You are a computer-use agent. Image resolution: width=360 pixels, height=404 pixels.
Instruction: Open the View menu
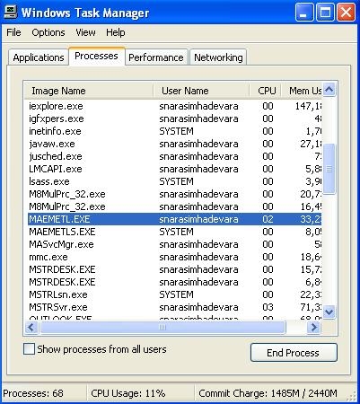point(85,32)
